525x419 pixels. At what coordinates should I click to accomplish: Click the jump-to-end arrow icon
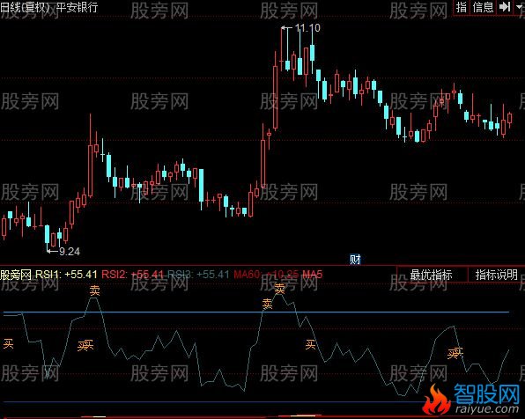504,7
